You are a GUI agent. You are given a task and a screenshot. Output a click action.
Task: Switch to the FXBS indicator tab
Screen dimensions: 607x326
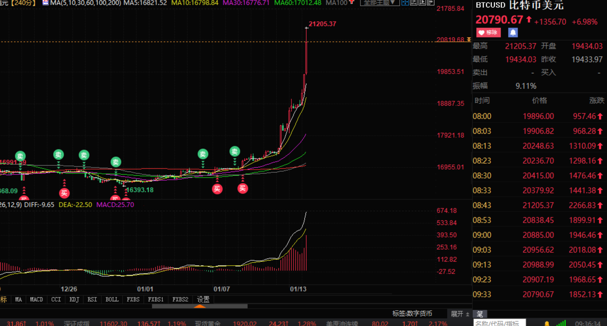pos(133,299)
